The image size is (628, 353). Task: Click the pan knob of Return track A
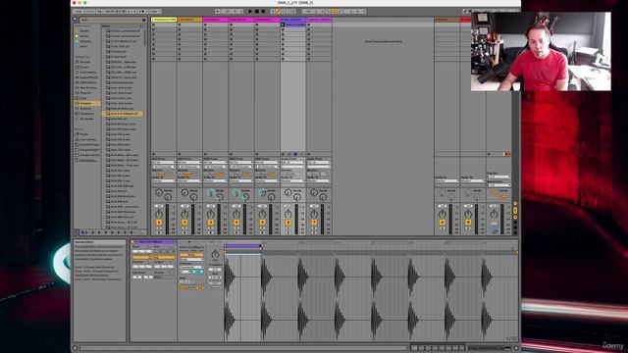pos(443,214)
